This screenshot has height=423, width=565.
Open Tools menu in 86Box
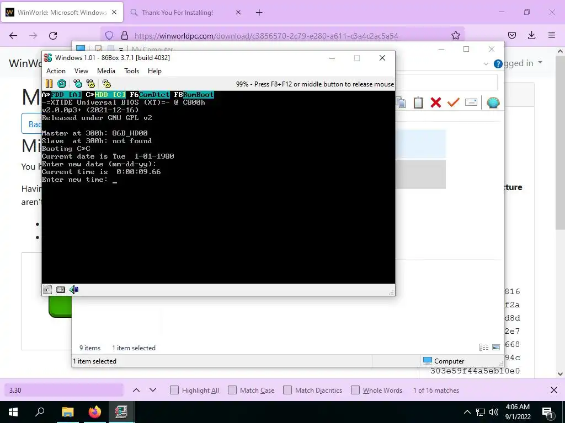click(x=131, y=71)
